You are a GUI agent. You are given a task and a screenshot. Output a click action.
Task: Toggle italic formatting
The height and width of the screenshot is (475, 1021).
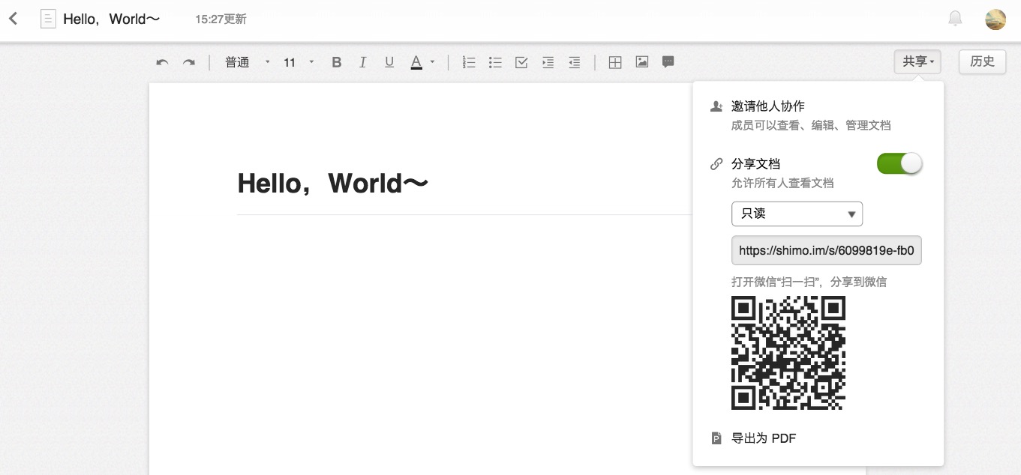coord(363,63)
